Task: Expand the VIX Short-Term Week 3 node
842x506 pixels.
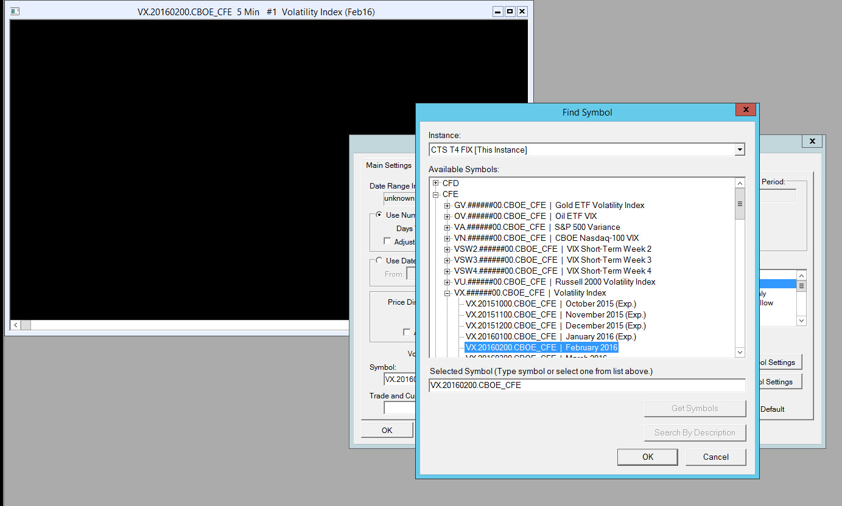Action: 447,260
